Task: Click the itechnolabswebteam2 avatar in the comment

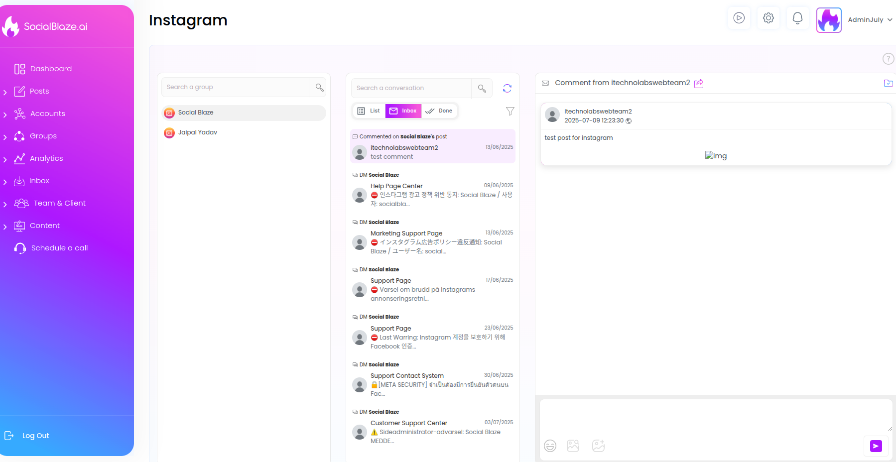Action: (x=552, y=115)
